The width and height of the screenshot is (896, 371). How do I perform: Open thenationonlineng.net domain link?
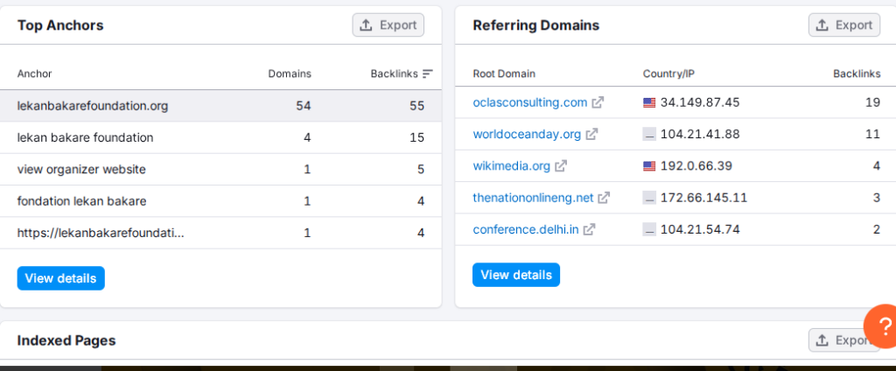point(533,199)
